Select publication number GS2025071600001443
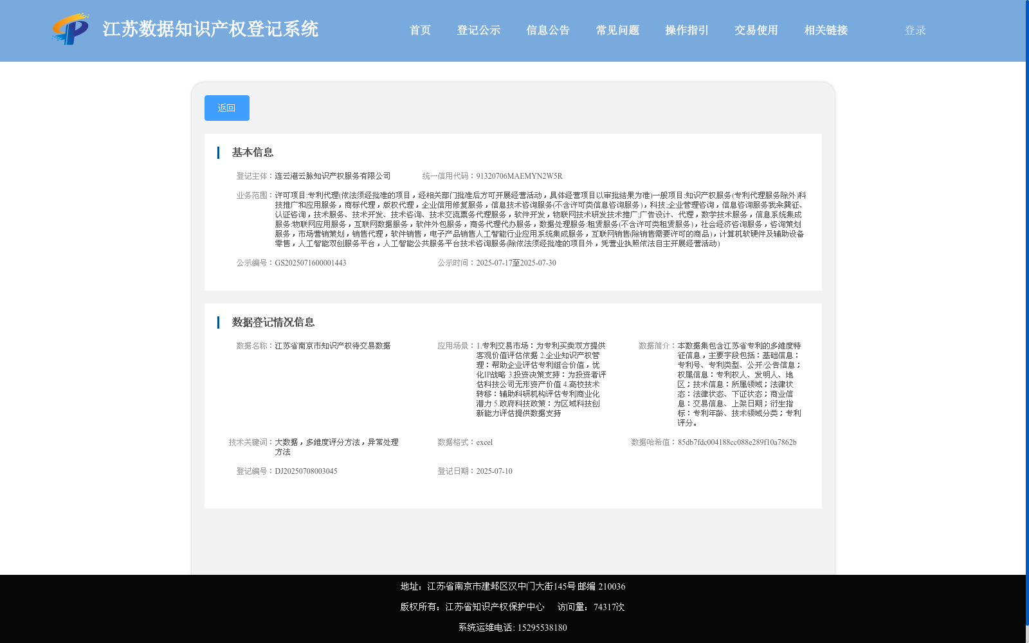This screenshot has width=1029, height=643. coord(311,263)
